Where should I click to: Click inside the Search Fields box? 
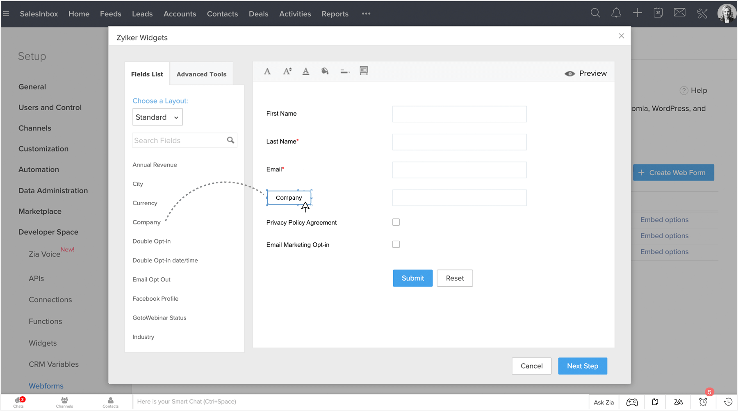[179, 141]
